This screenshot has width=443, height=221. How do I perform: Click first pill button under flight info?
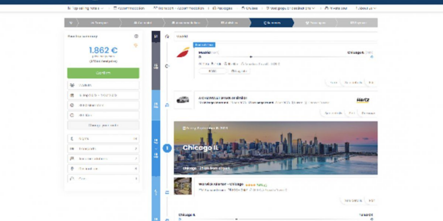coord(213,71)
